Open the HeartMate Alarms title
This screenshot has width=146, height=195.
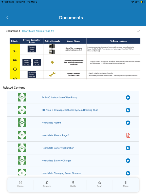click(51, 123)
